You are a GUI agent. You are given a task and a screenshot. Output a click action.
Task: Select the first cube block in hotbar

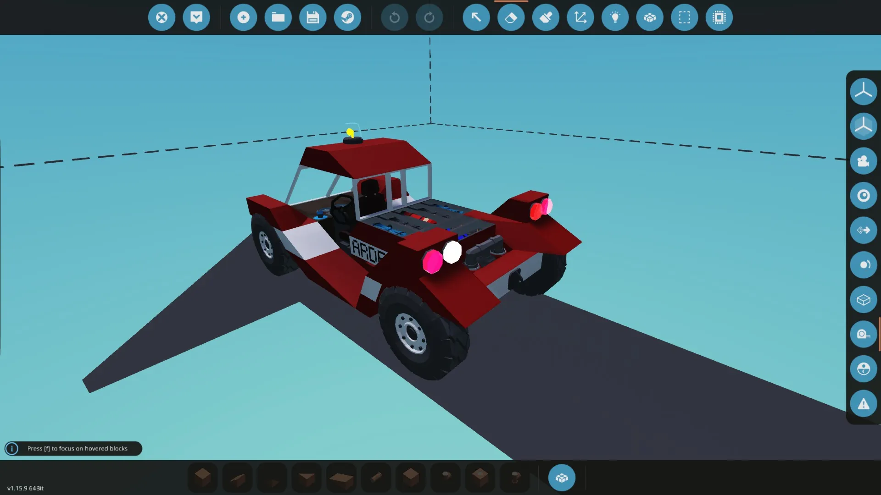tap(202, 478)
